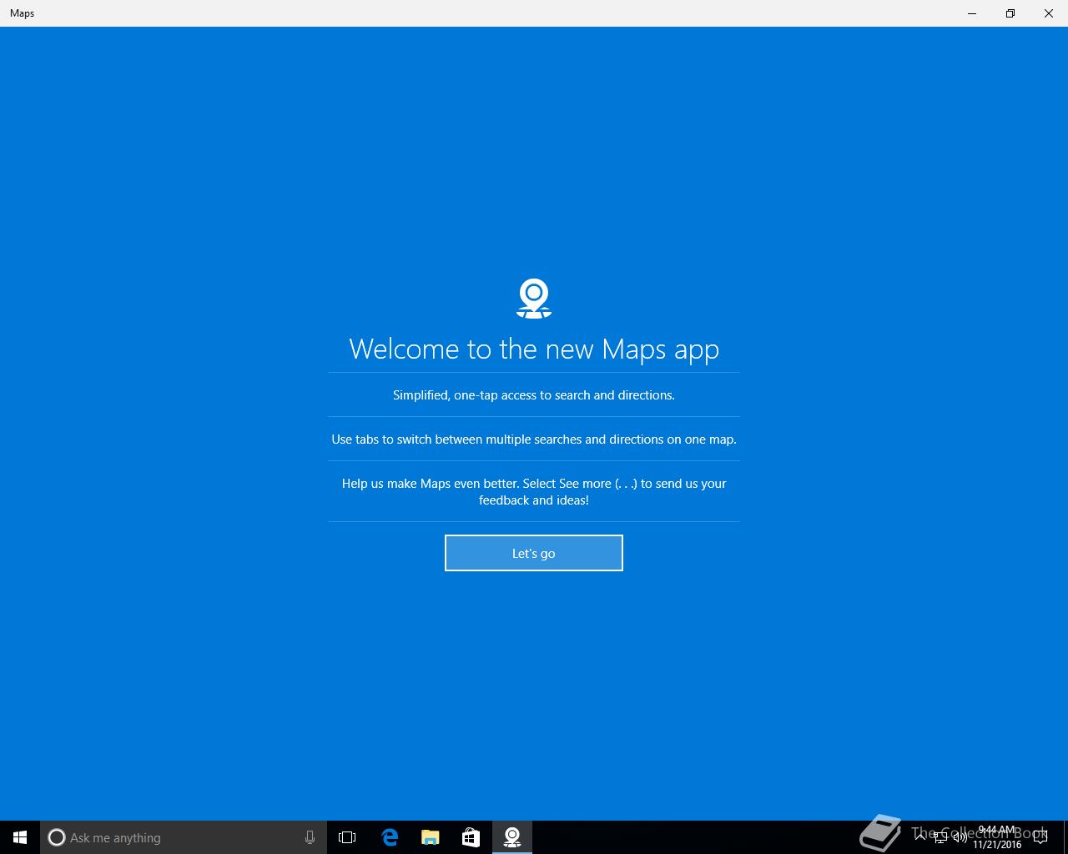1068x854 pixels.
Task: Open the Action Center notifications icon
Action: tap(1040, 837)
